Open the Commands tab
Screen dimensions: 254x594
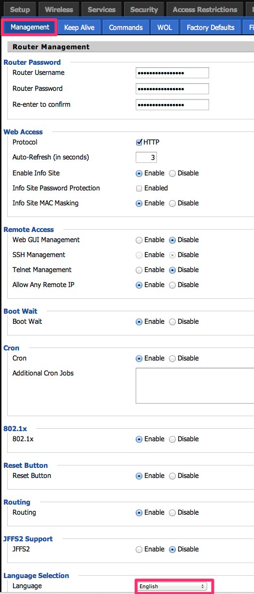click(126, 28)
